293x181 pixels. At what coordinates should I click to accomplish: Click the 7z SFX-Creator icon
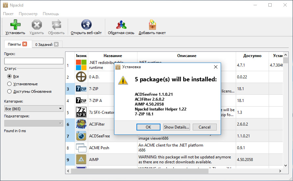81,112
